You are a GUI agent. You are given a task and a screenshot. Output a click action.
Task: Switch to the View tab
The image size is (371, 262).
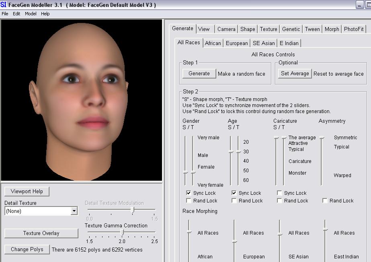[205, 29]
